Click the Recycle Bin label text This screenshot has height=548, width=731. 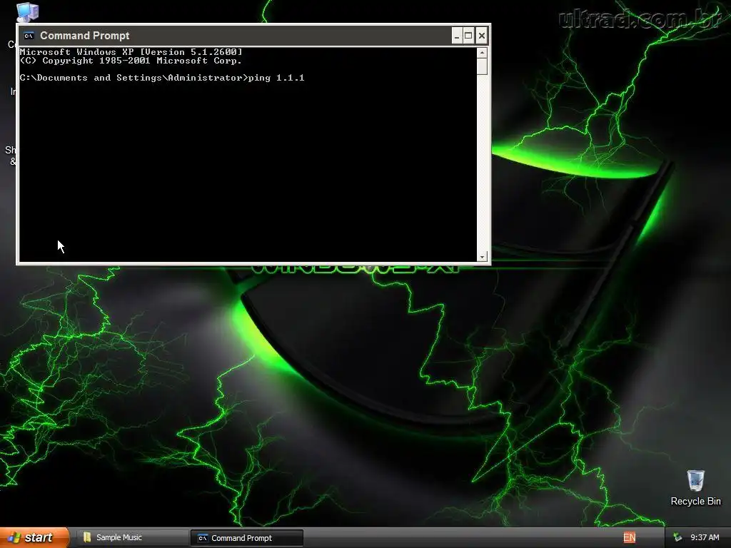[x=695, y=502]
